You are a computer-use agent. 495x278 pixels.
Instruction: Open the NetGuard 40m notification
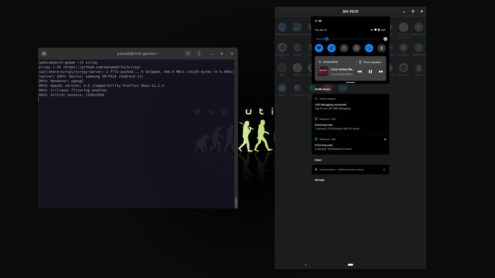[350, 144]
